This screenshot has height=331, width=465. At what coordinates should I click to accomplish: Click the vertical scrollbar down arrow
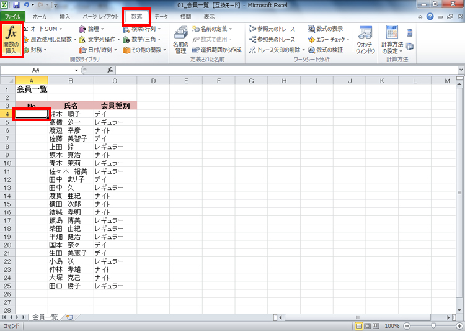[459, 310]
